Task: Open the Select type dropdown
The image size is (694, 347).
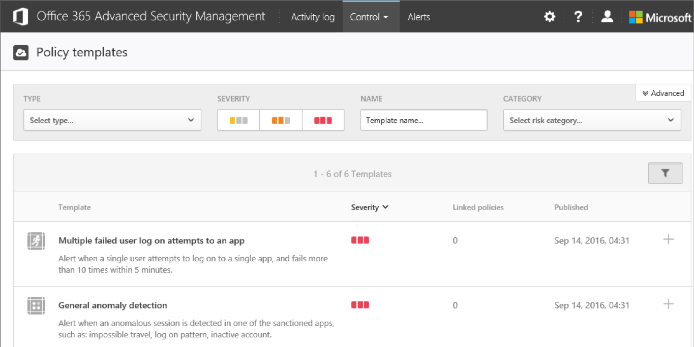Action: (x=112, y=120)
